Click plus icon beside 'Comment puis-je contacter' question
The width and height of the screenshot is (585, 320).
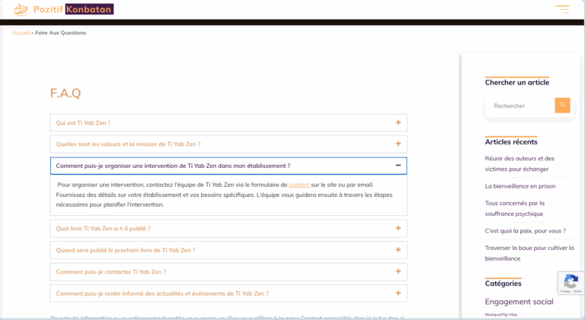click(398, 271)
